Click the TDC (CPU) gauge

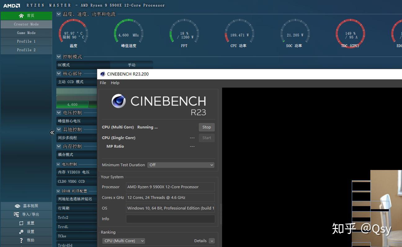(x=350, y=34)
